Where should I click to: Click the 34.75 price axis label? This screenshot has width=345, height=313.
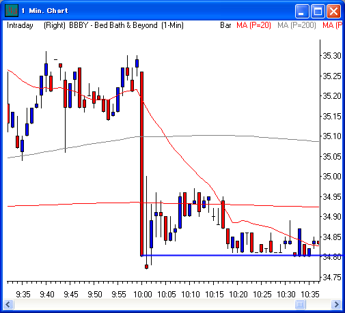click(332, 278)
